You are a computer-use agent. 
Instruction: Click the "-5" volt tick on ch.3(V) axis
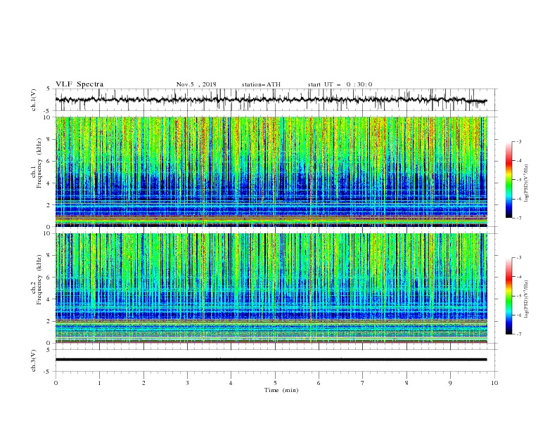click(x=48, y=372)
